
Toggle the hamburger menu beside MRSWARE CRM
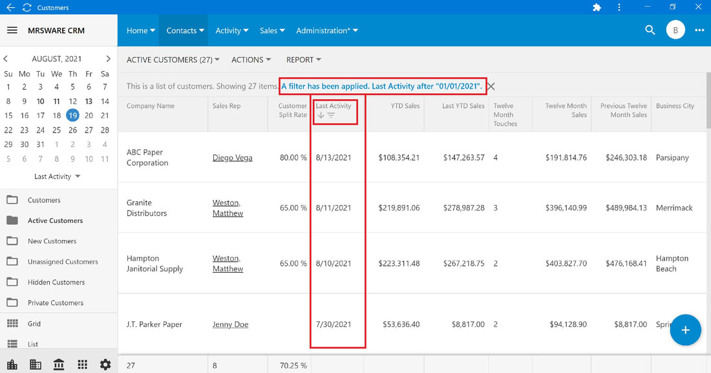pyautogui.click(x=12, y=30)
